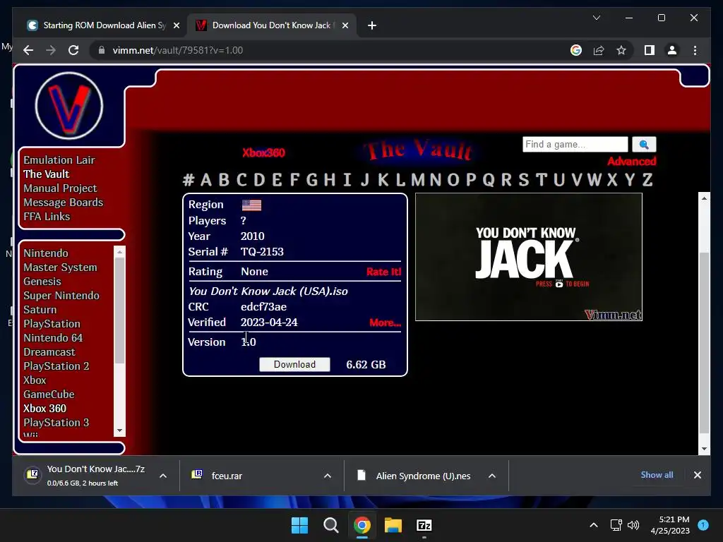Go back with browser back arrow
This screenshot has width=723, height=542.
tap(28, 50)
